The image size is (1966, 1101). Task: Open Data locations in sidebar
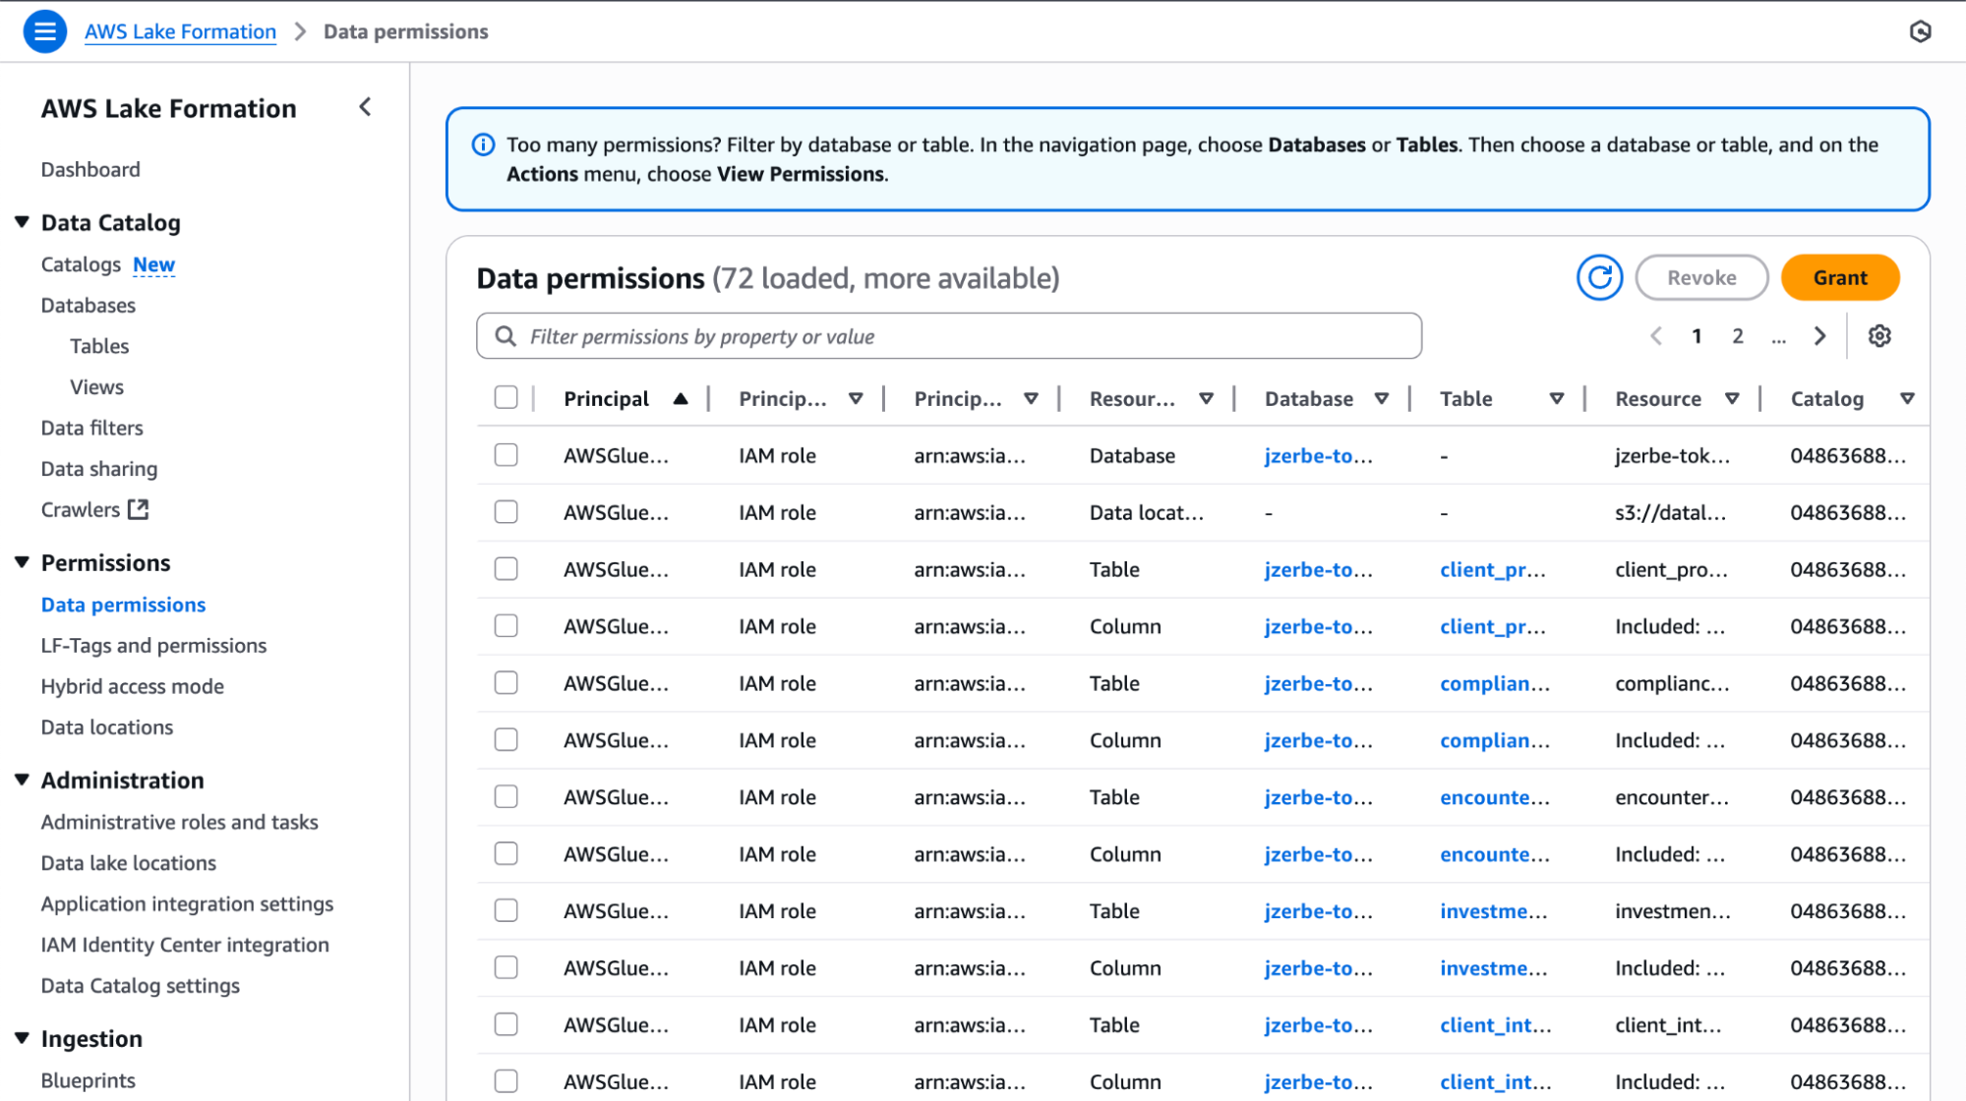point(107,727)
